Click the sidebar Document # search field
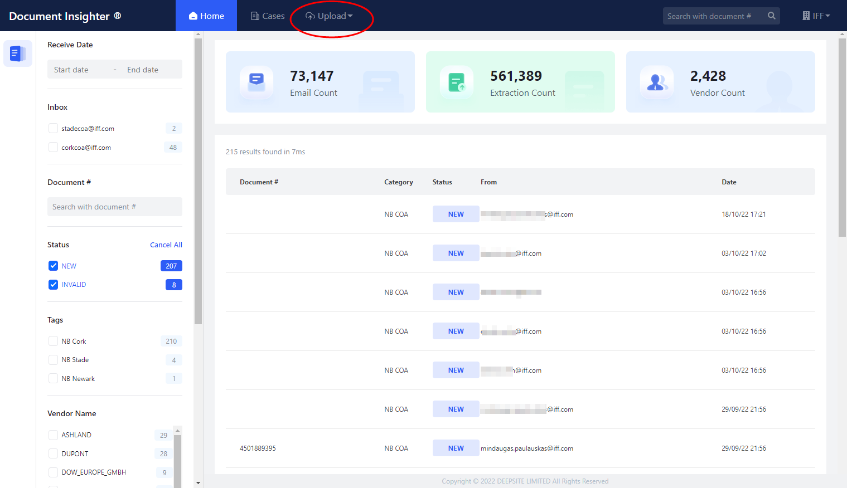Image resolution: width=847 pixels, height=488 pixels. [x=114, y=207]
